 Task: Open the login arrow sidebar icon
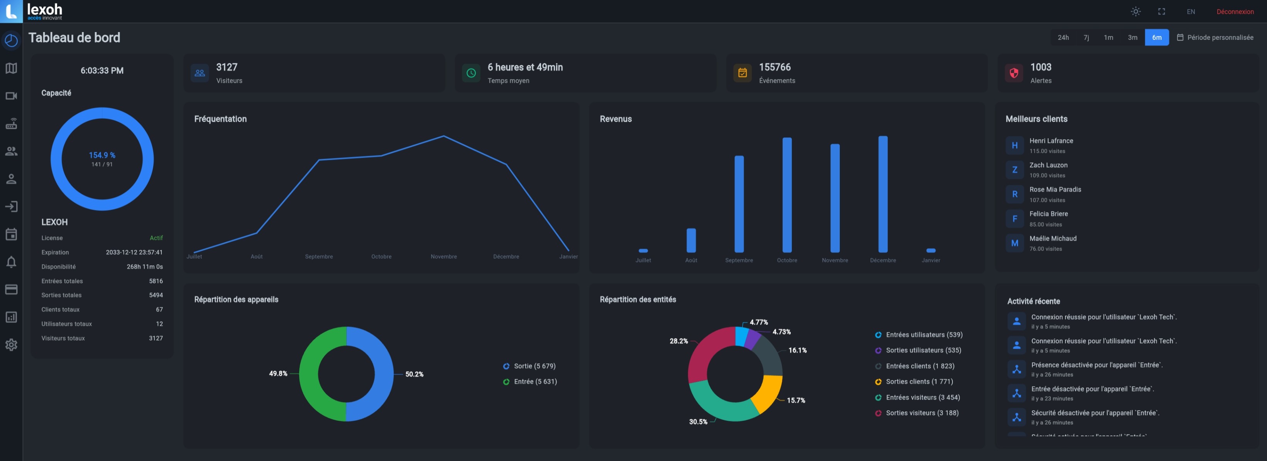click(11, 207)
